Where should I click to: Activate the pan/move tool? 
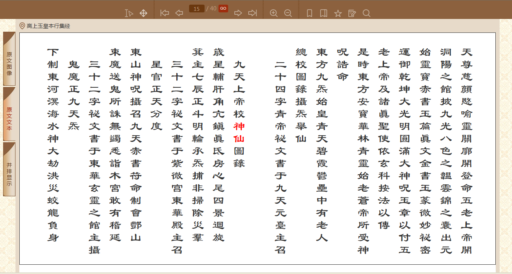[x=143, y=14]
